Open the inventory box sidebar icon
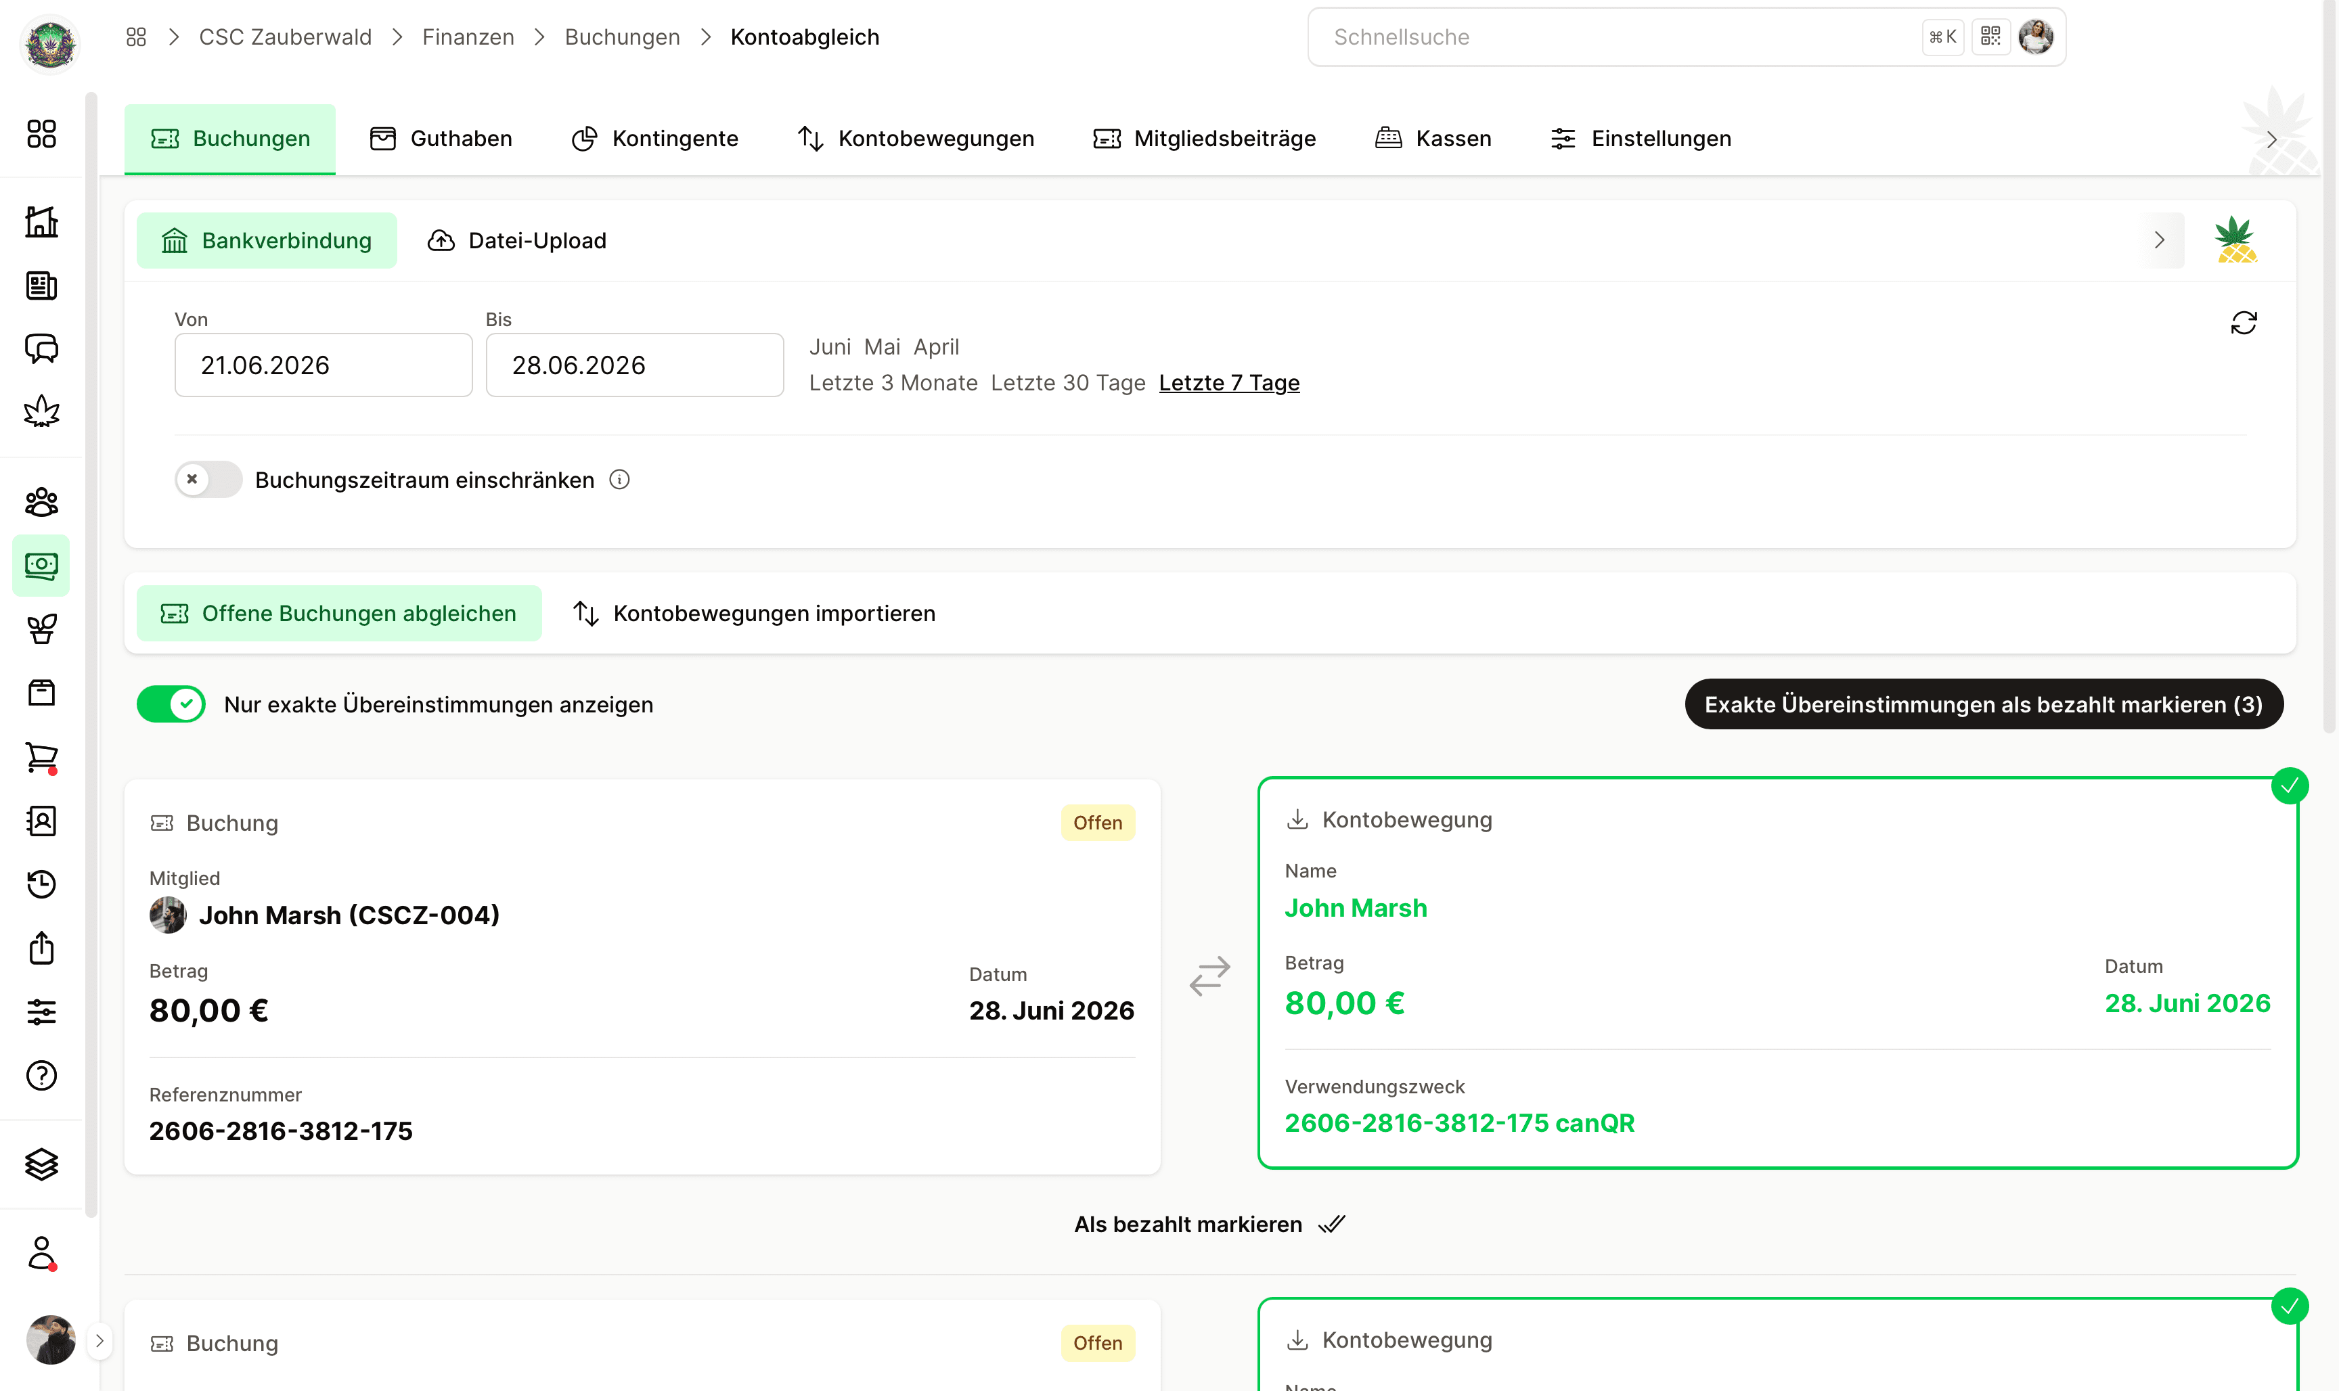 coord(41,693)
